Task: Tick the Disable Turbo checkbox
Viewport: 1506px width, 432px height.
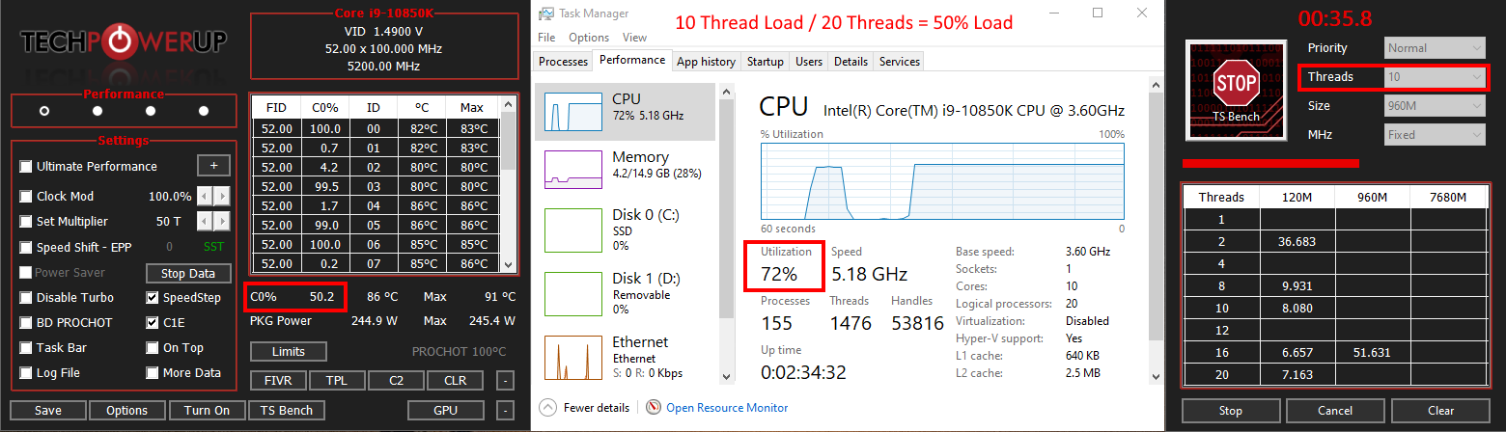Action: (x=26, y=298)
